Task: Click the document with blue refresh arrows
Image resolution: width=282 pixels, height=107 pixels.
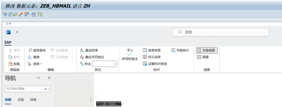Action: click(34, 14)
